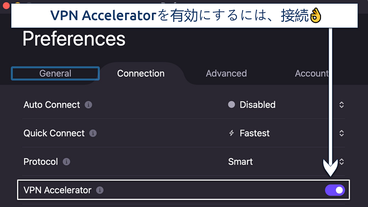The width and height of the screenshot is (368, 207).
Task: Select the Connection tab
Action: coord(141,73)
